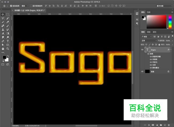Select the Gradient tool
The height and width of the screenshot is (127, 174).
click(8, 33)
